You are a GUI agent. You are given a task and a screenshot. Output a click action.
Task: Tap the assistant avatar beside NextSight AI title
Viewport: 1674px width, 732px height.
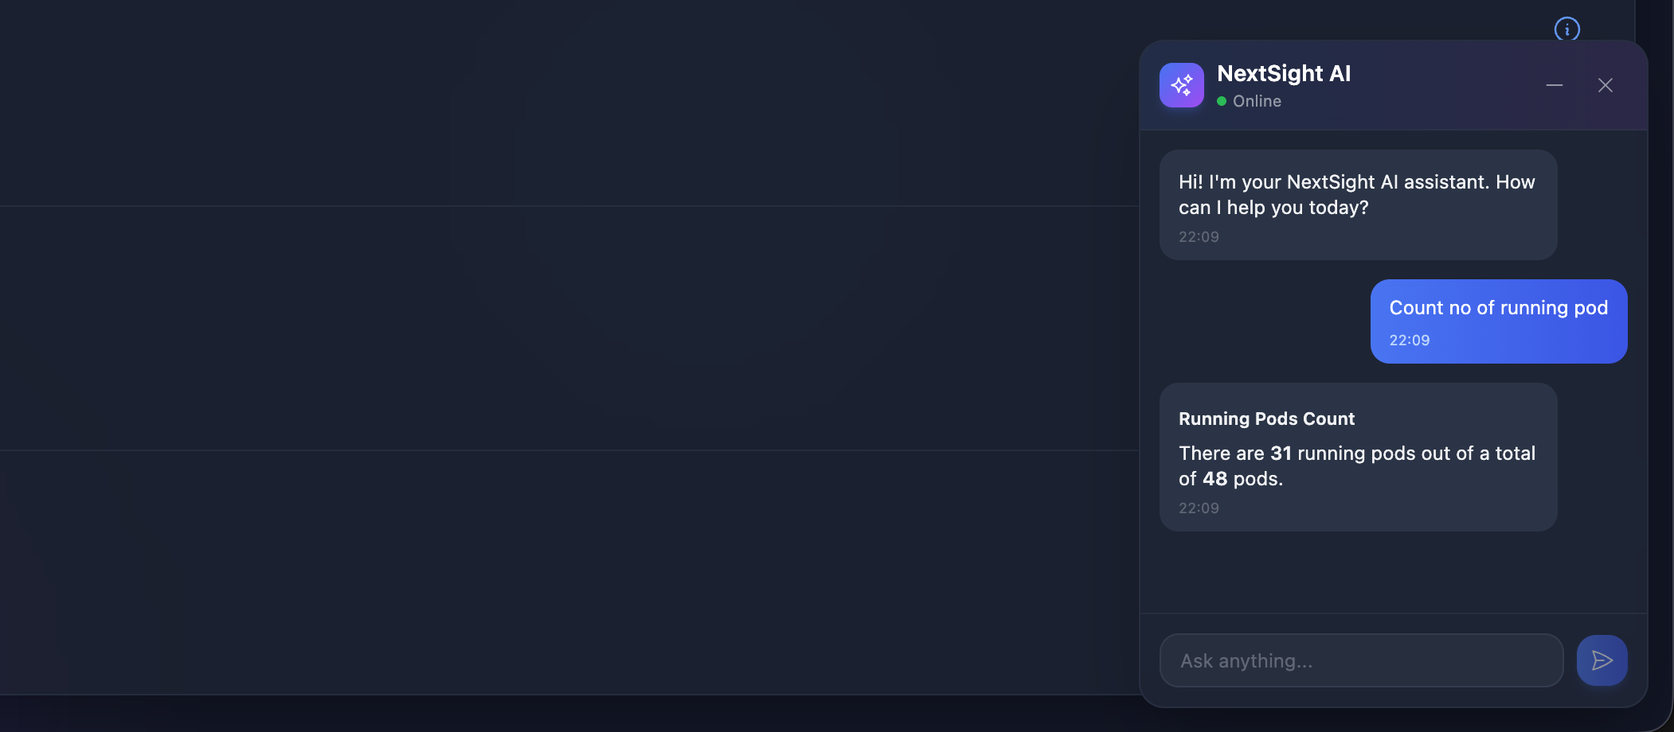coord(1182,84)
